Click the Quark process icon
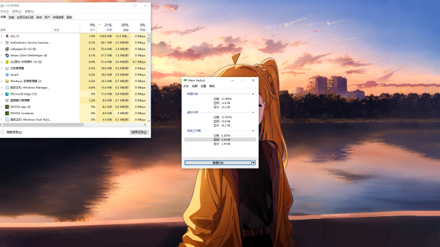 click(x=7, y=75)
